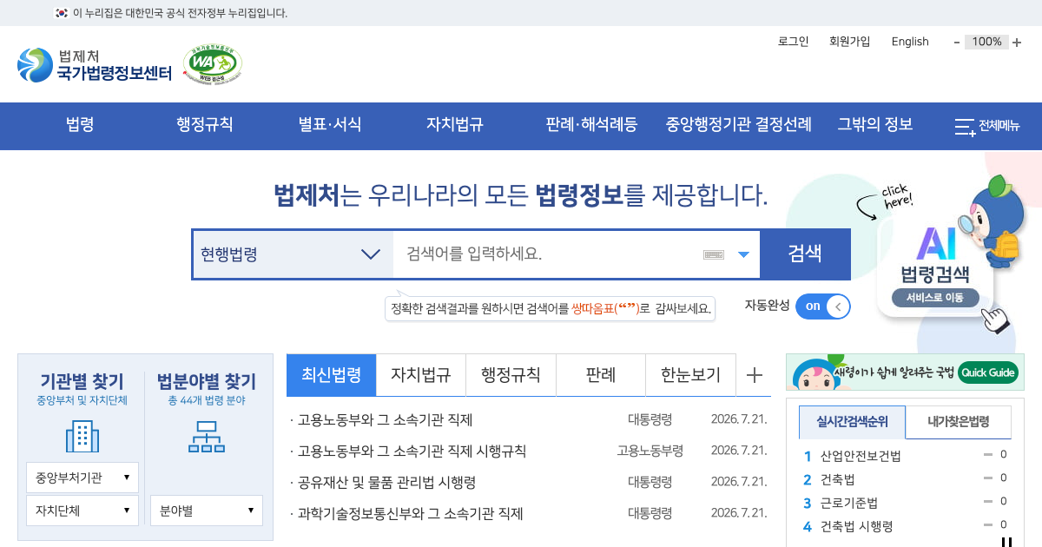The image size is (1042, 547).
Task: Open the 전체메뉴 hamburger menu
Action: 986,127
